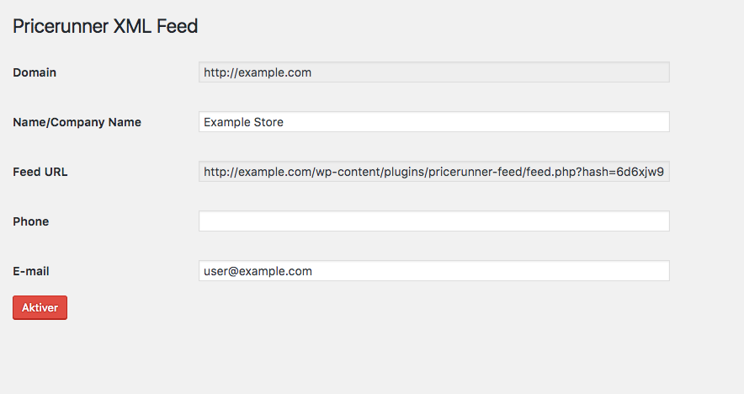
Task: Click the "http://example.com" text in Domain
Action: [258, 72]
